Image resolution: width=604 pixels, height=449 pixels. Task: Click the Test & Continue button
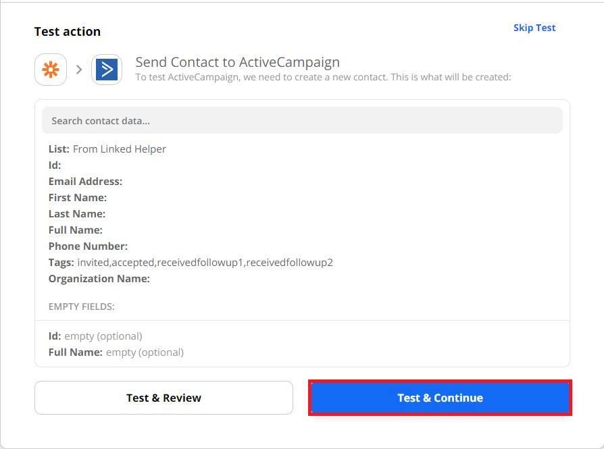point(440,398)
